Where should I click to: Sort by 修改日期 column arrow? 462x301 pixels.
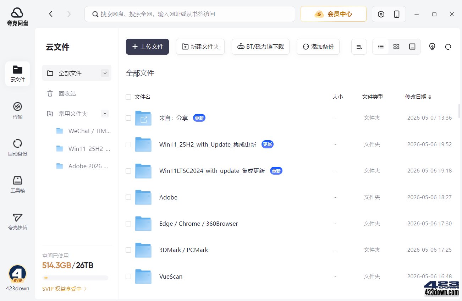tap(430, 97)
